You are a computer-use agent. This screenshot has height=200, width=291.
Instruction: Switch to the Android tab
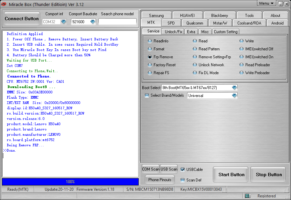click(x=277, y=23)
